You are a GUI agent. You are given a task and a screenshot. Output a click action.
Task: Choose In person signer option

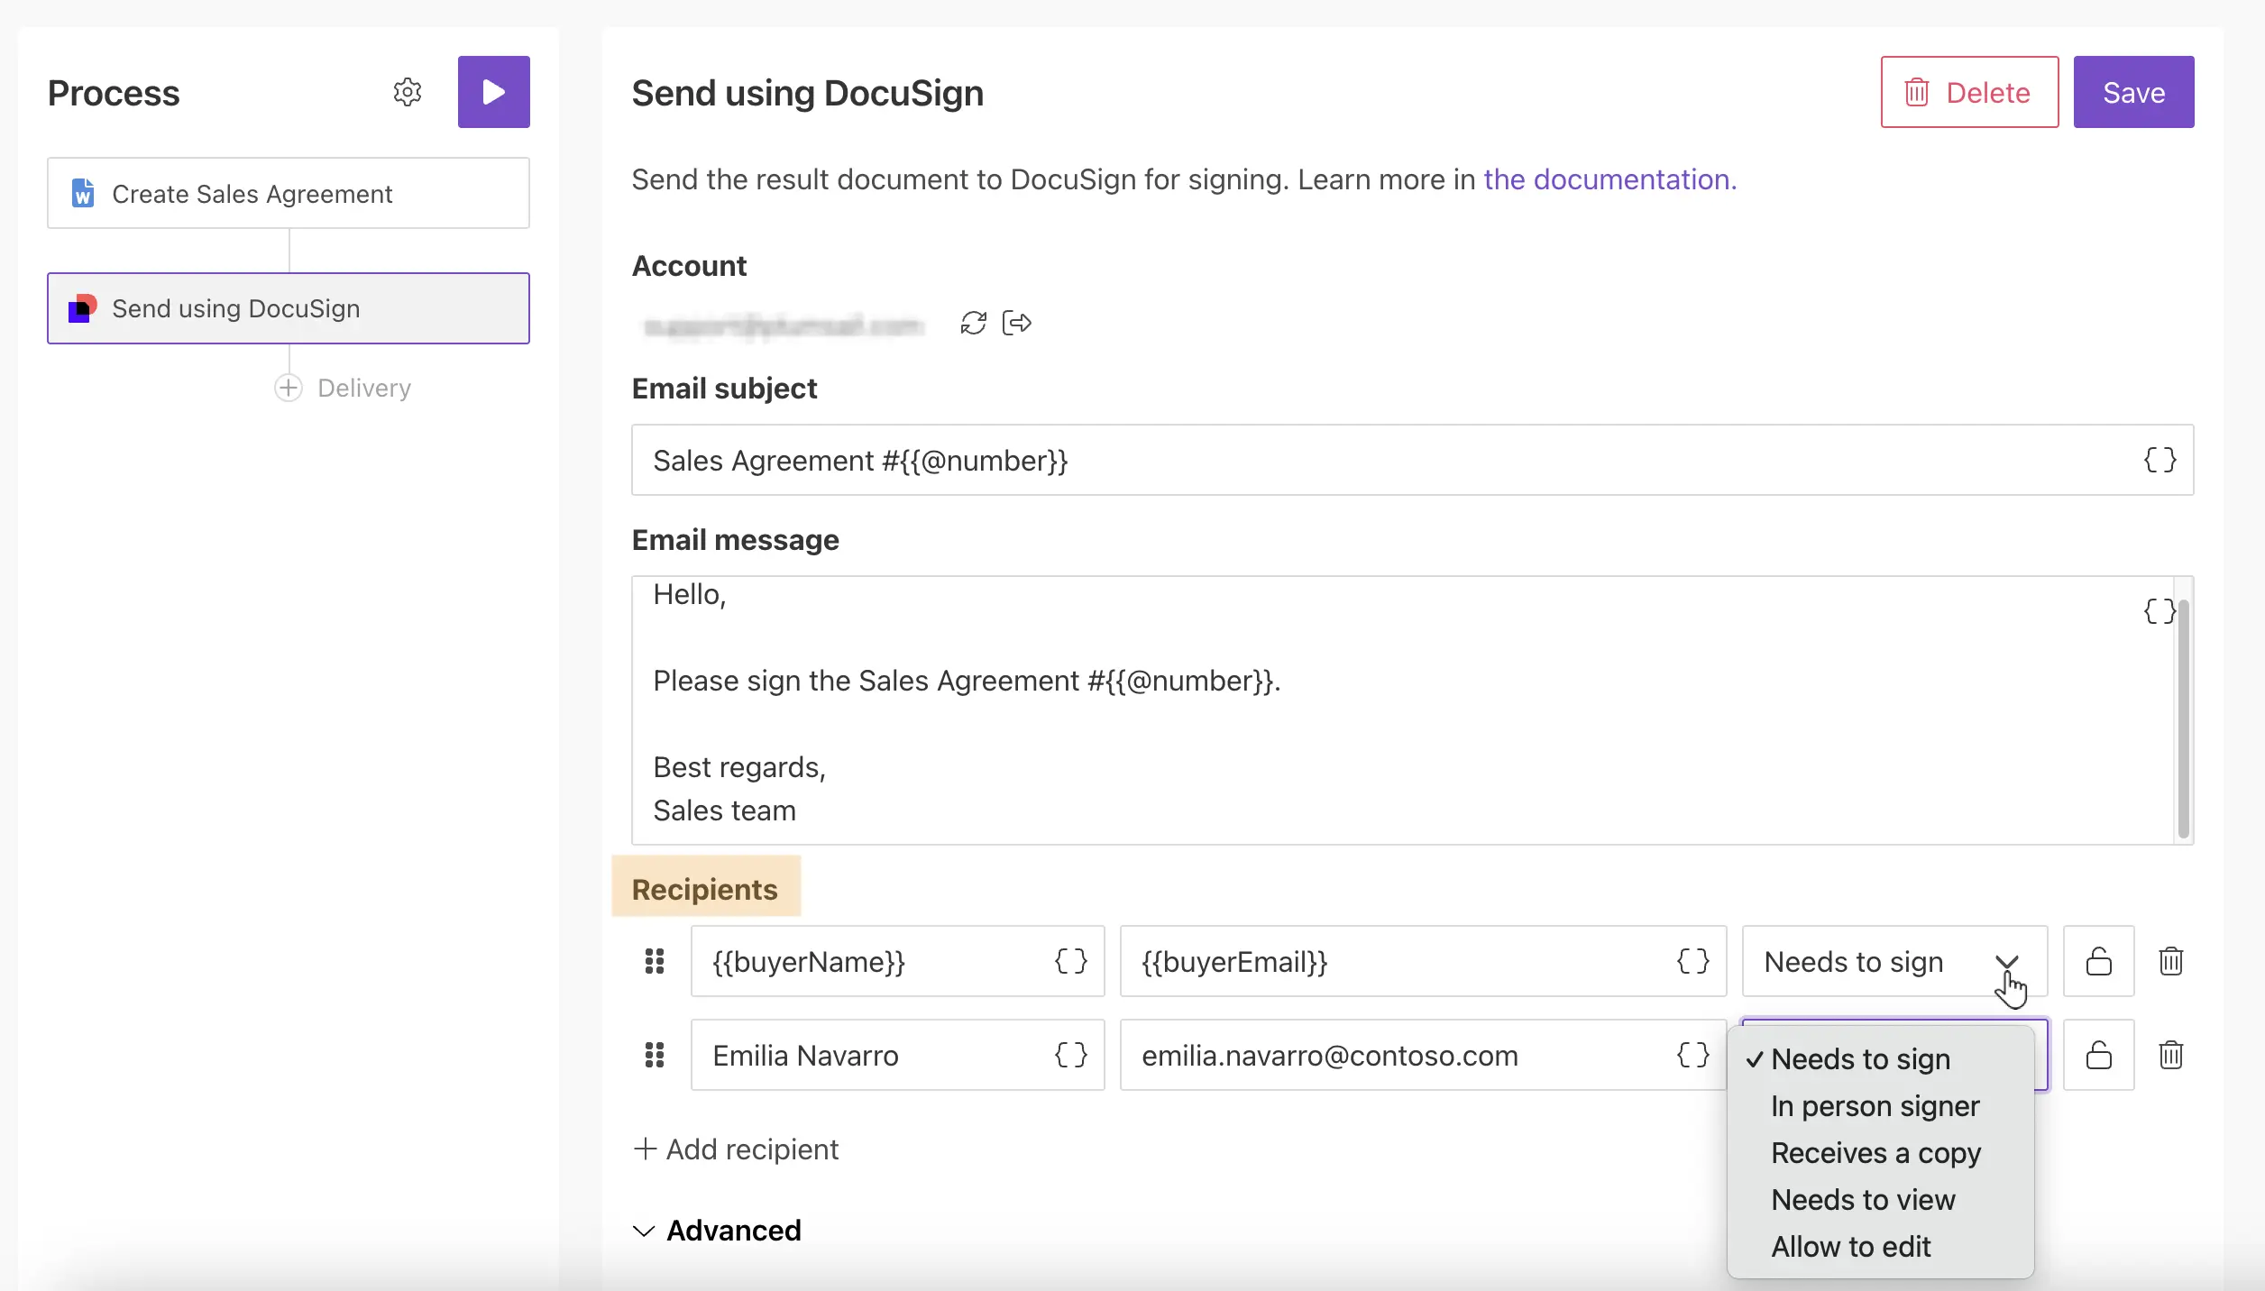(x=1880, y=1106)
